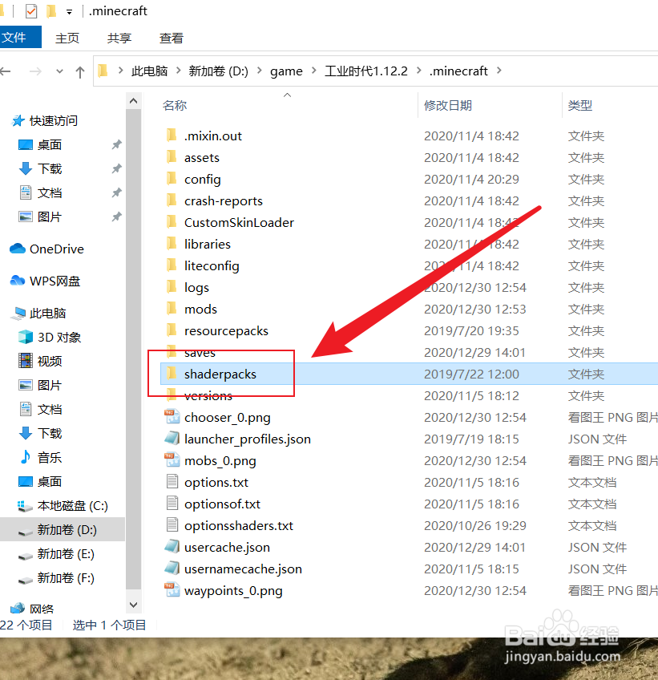The width and height of the screenshot is (658, 680).
Task: Select the crash-reports folder icon
Action: 172,200
